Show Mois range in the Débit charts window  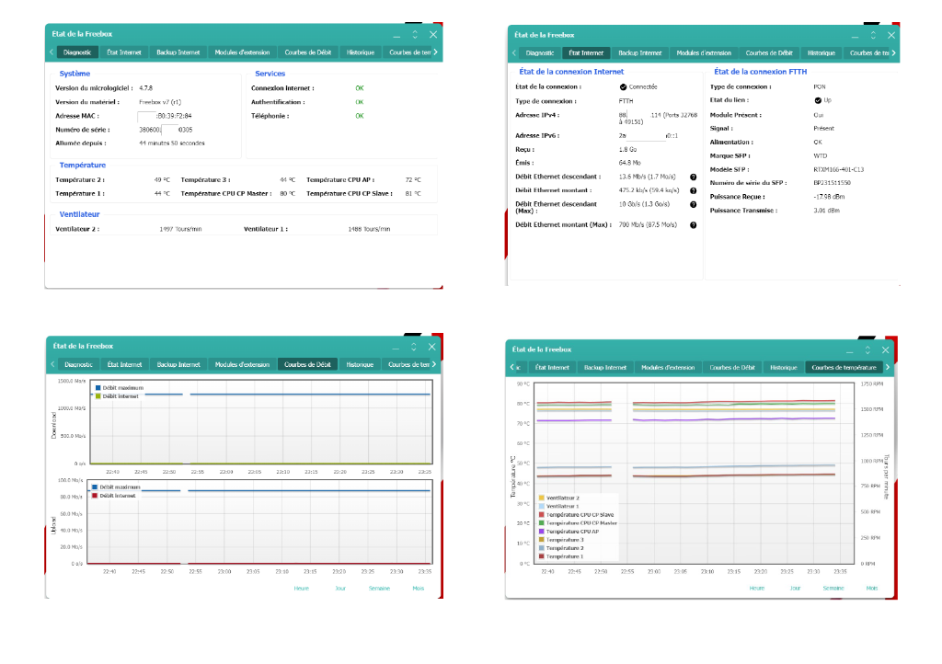pyautogui.click(x=419, y=589)
